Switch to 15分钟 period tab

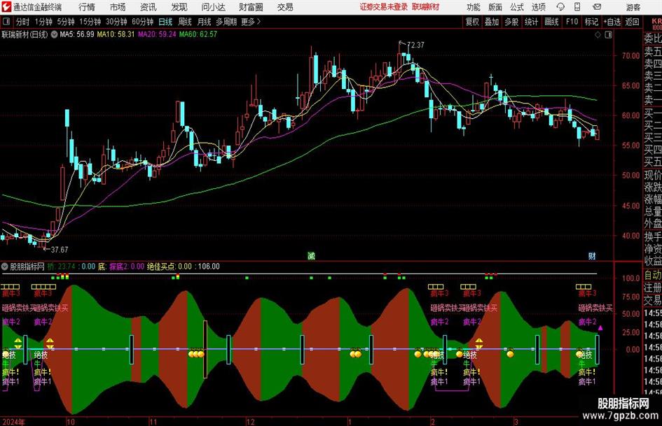[90, 22]
